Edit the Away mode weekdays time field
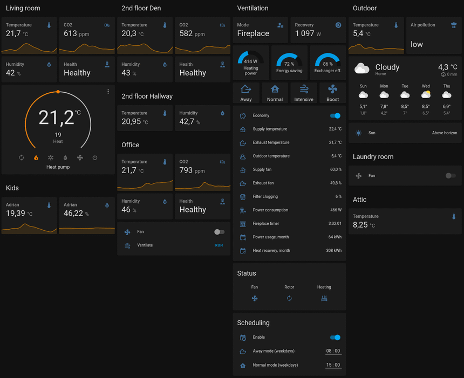This screenshot has width=464, height=378. (x=333, y=350)
